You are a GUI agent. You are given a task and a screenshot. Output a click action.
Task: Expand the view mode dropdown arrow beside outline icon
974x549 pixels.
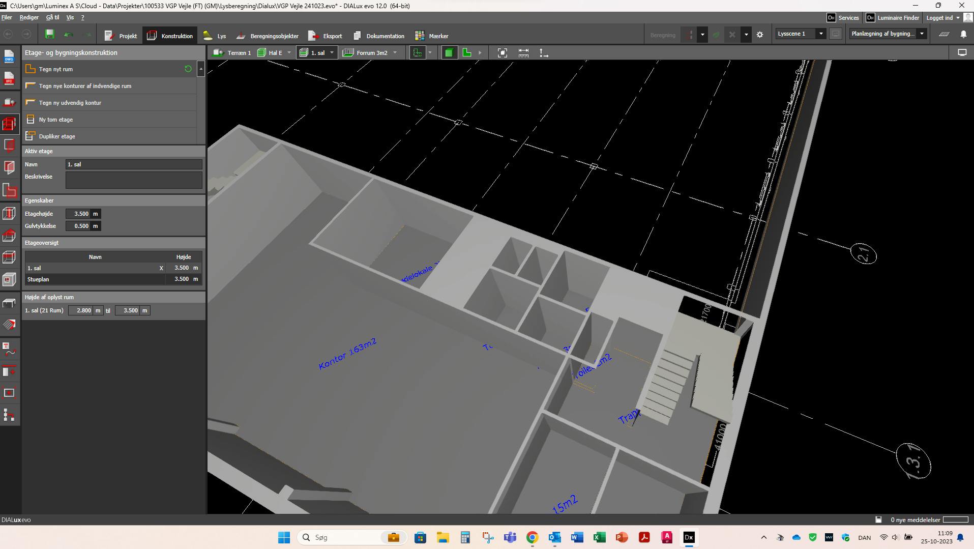(430, 53)
